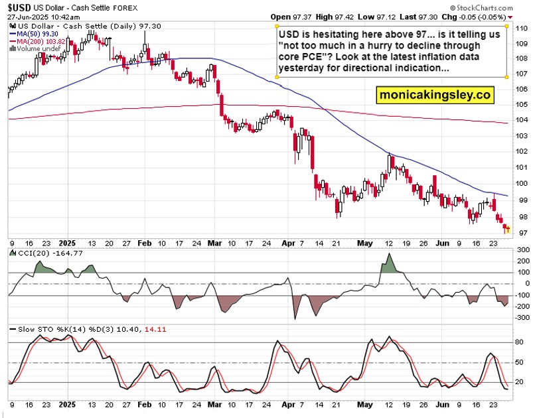Click the Mar label on the price chart axis

214,244
